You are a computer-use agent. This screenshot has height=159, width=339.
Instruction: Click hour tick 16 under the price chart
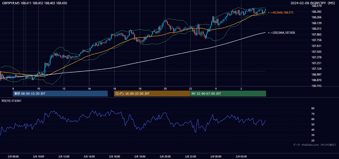coord(115,89)
